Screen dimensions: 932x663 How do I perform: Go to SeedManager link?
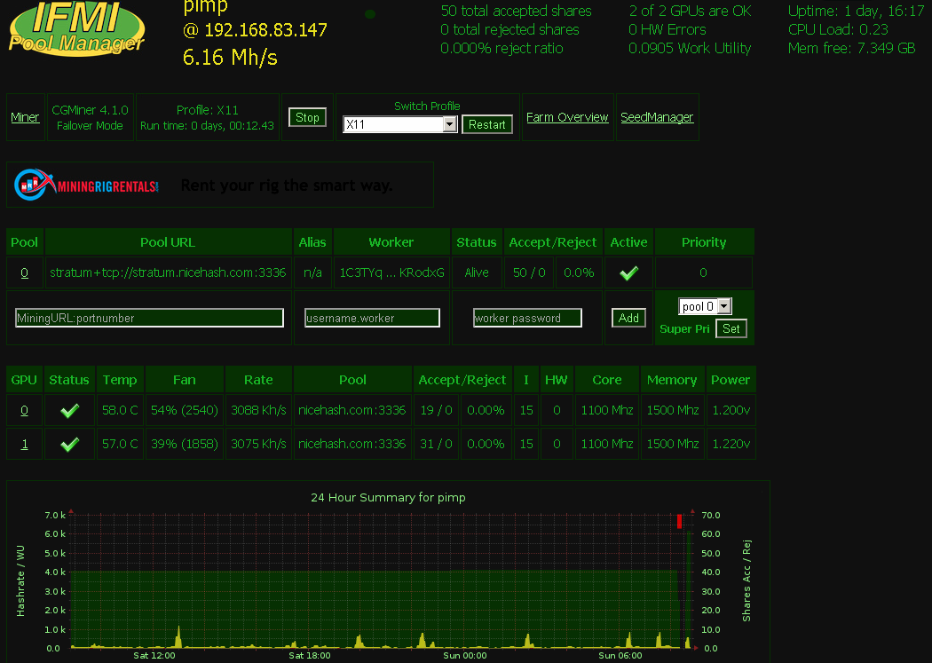(657, 118)
